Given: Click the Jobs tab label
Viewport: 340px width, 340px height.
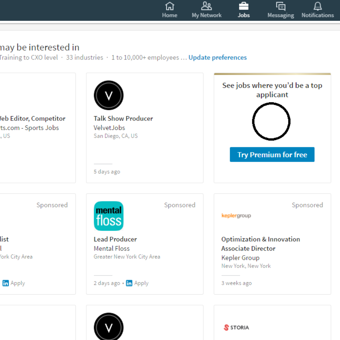Looking at the screenshot, I should click(244, 15).
